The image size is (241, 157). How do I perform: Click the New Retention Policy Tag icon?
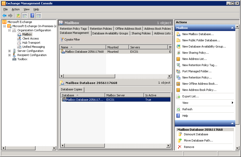178,65
